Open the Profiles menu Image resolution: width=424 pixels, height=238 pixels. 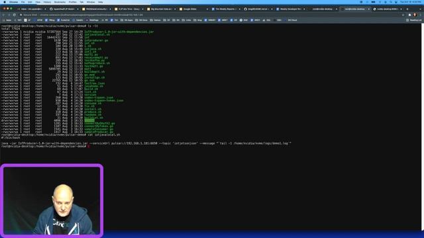coord(72,2)
